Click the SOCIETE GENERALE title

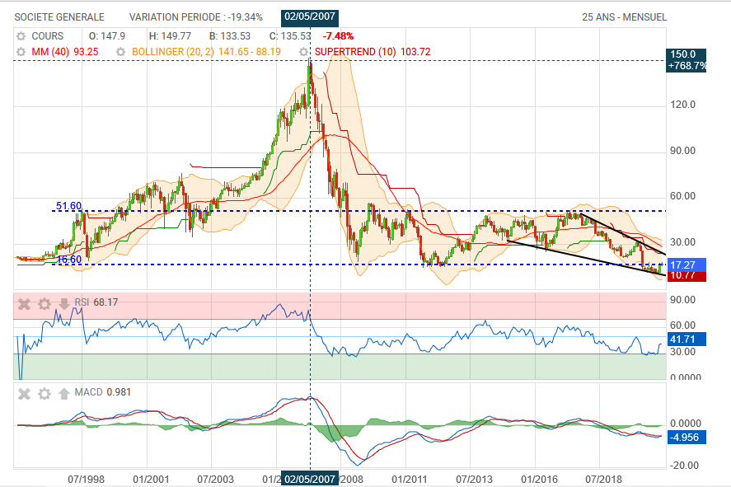59,16
